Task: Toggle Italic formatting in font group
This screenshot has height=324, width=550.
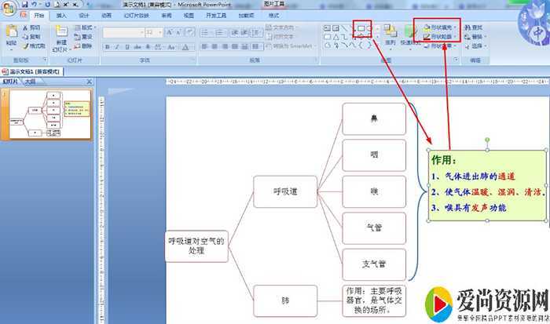Action: pos(117,46)
